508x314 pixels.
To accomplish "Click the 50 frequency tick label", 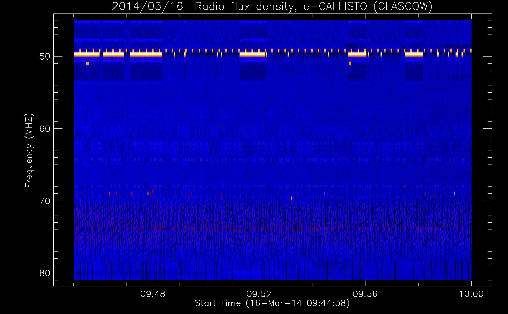I will click(45, 57).
